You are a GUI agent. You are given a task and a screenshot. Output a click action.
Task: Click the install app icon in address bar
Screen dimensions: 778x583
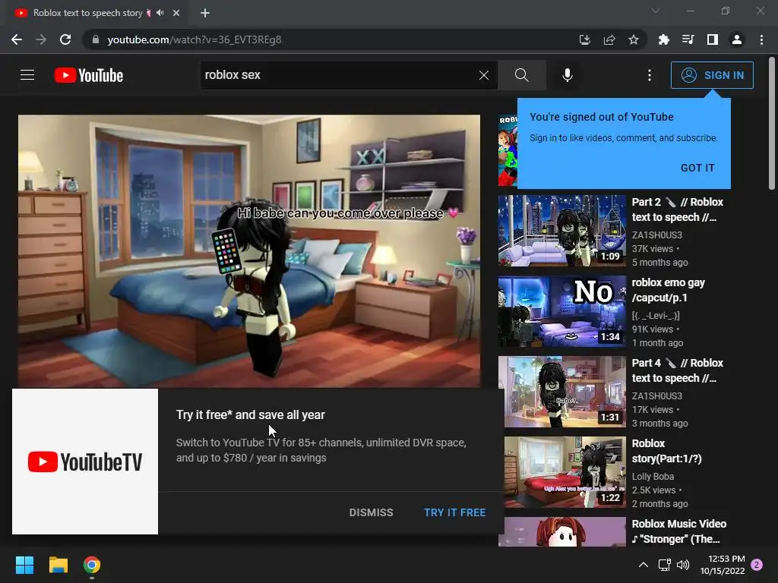(x=584, y=39)
